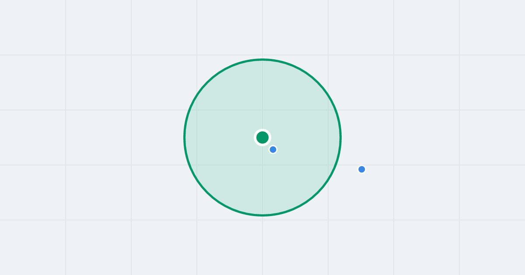Select the blue dot inside the green circle
Image resolution: width=525 pixels, height=275 pixels.
[x=273, y=150]
